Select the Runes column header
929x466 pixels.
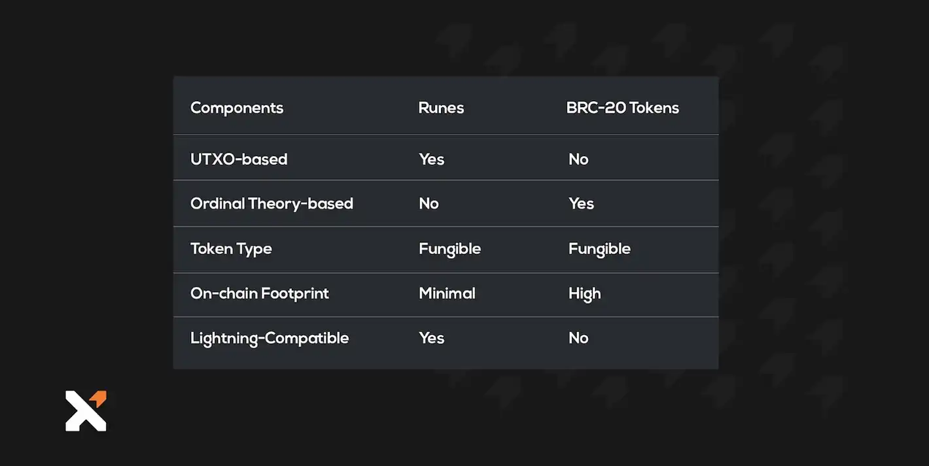pos(441,108)
